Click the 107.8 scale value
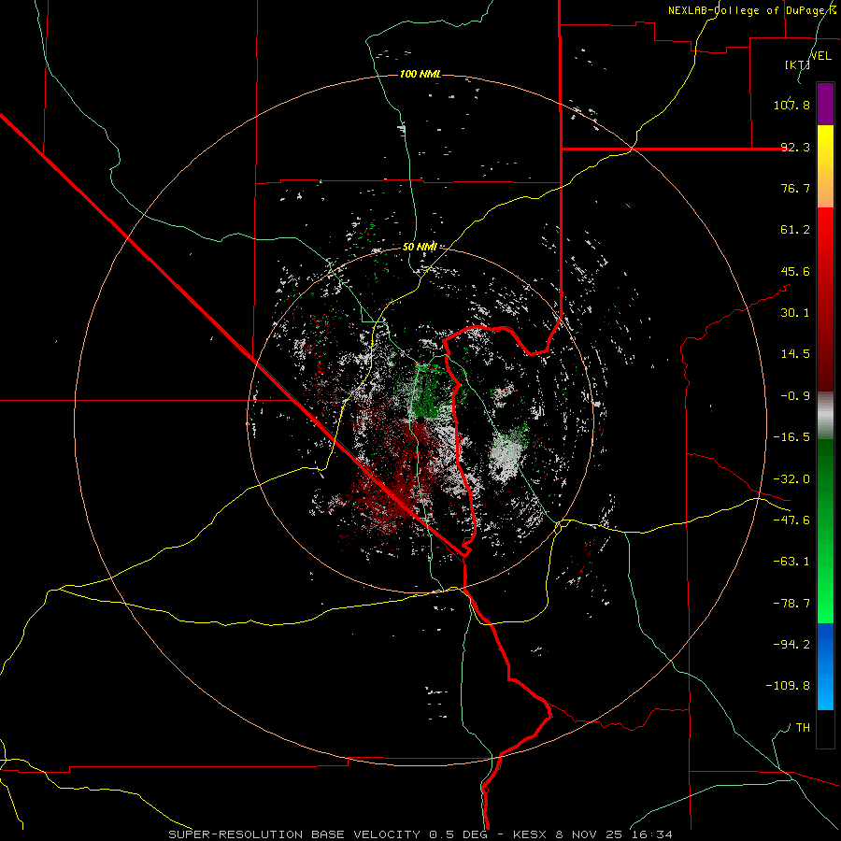This screenshot has height=841, width=841. (x=791, y=105)
